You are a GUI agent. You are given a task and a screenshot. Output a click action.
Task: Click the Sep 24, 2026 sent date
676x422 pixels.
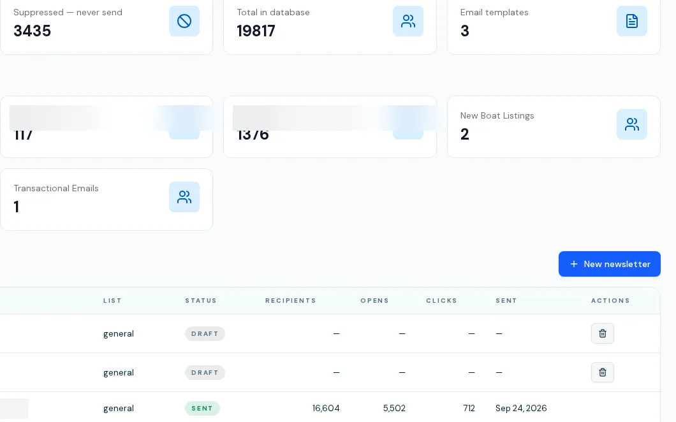[x=521, y=408]
